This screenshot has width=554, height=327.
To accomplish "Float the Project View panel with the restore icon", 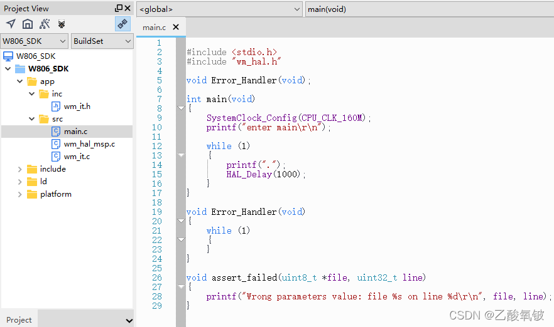I will [119, 8].
